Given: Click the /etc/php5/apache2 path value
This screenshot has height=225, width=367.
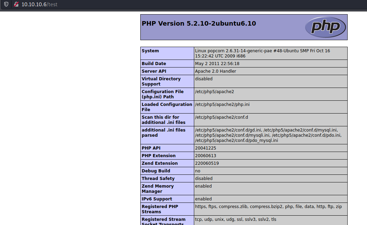Looking at the screenshot, I should (x=214, y=92).
